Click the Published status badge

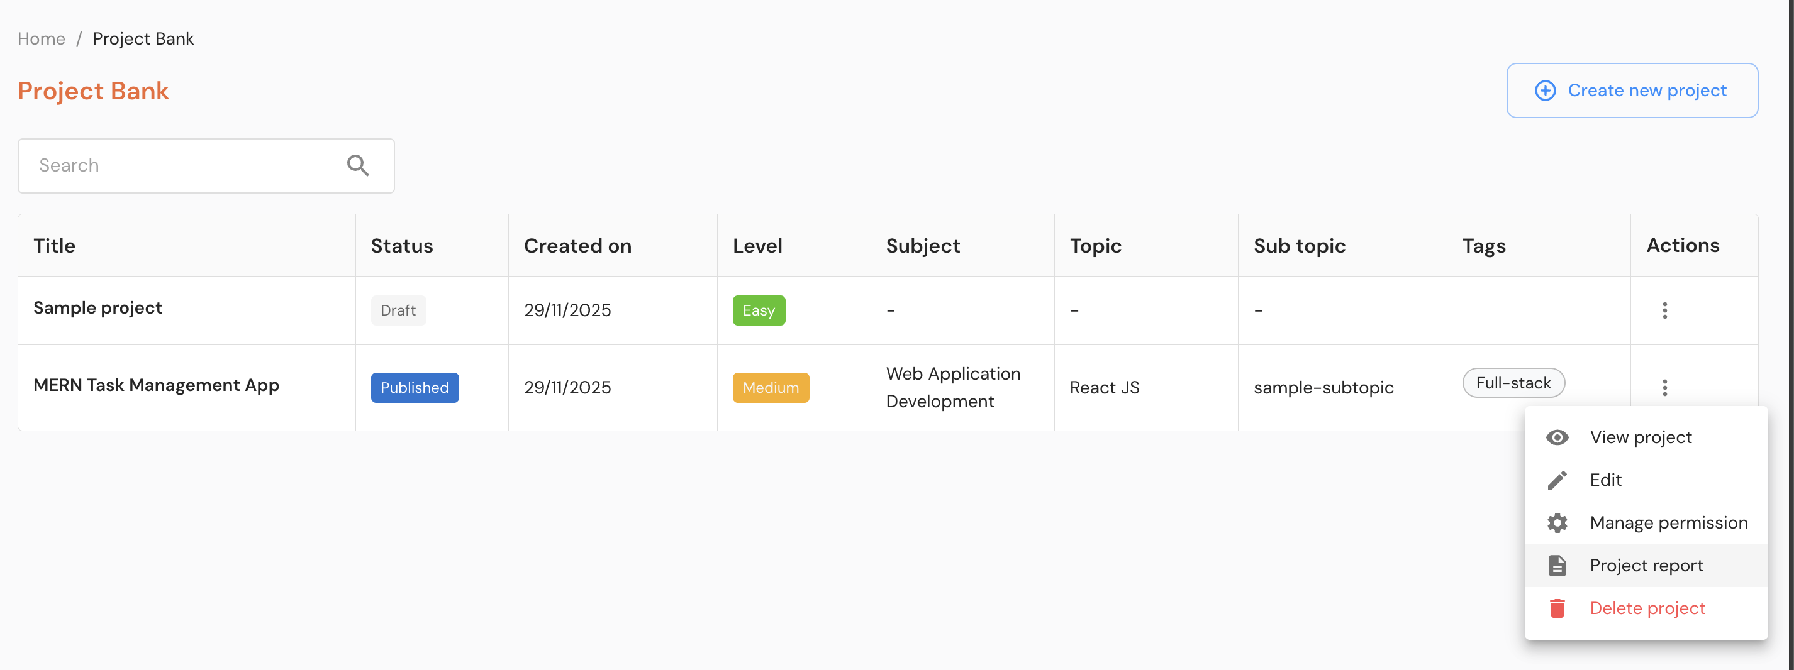click(x=415, y=388)
